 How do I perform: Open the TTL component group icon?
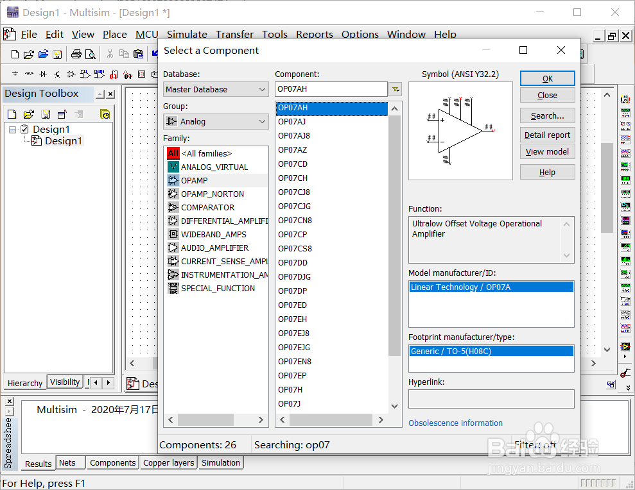[85, 74]
